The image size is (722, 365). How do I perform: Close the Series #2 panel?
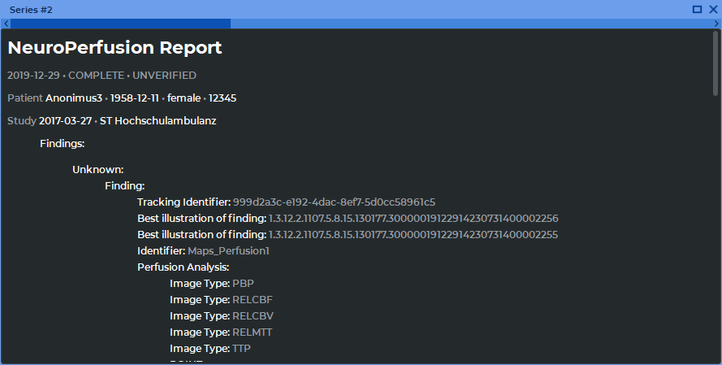[712, 9]
